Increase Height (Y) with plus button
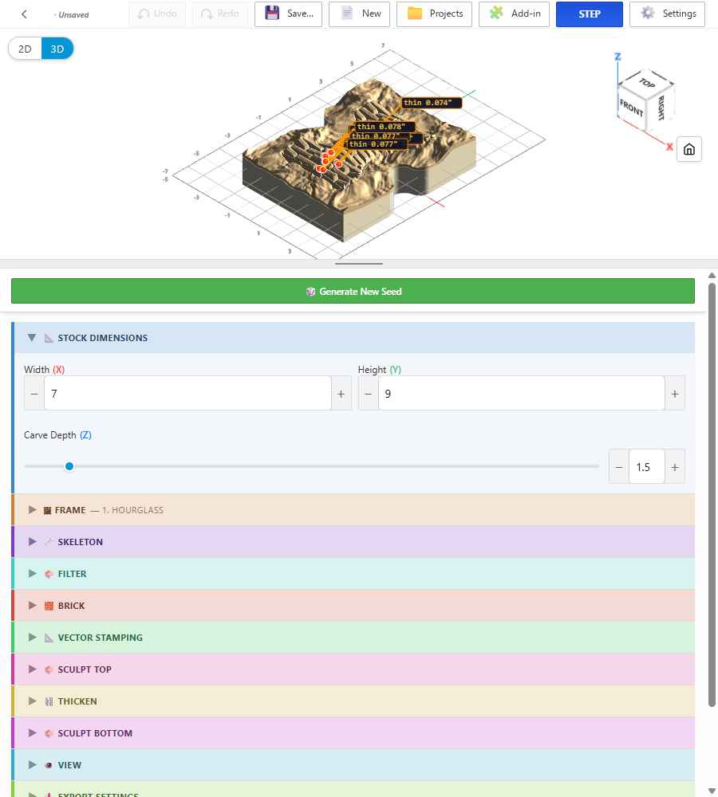 [x=675, y=394]
